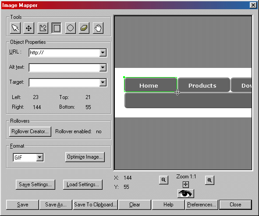Image resolution: width=259 pixels, height=216 pixels.
Task: Choose the move crosshair tool
Action: click(x=29, y=28)
